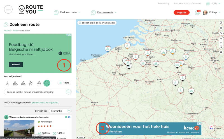The width and height of the screenshot is (224, 139).
Task: Select the walking activity icon
Action: click(8, 83)
